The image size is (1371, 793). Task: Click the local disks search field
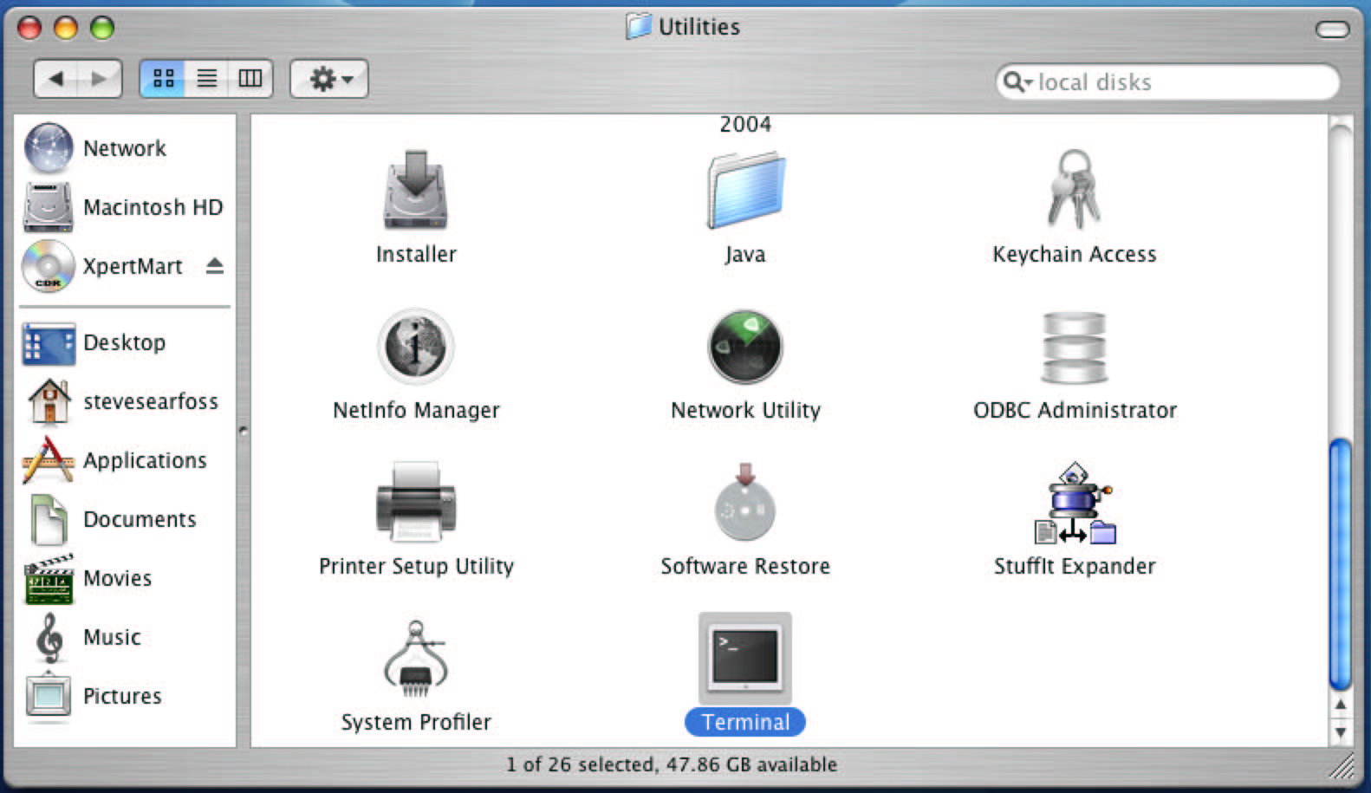(1167, 82)
